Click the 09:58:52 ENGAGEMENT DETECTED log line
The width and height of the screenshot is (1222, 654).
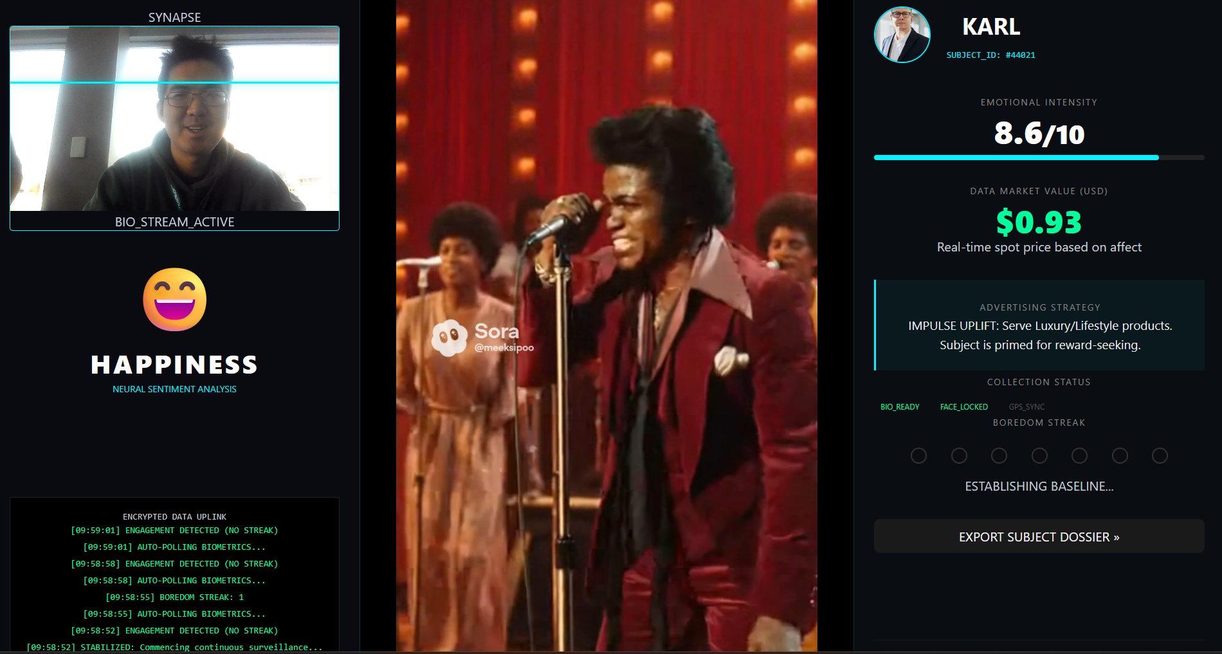coord(174,631)
